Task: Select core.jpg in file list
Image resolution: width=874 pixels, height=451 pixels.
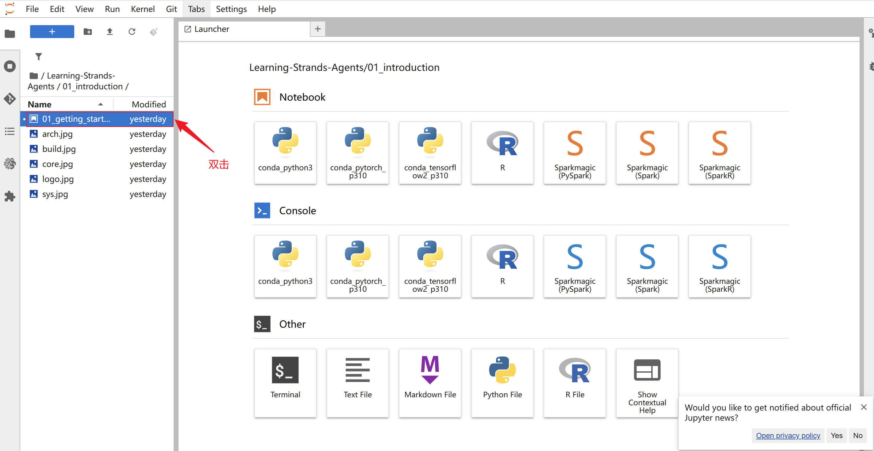Action: (97, 164)
